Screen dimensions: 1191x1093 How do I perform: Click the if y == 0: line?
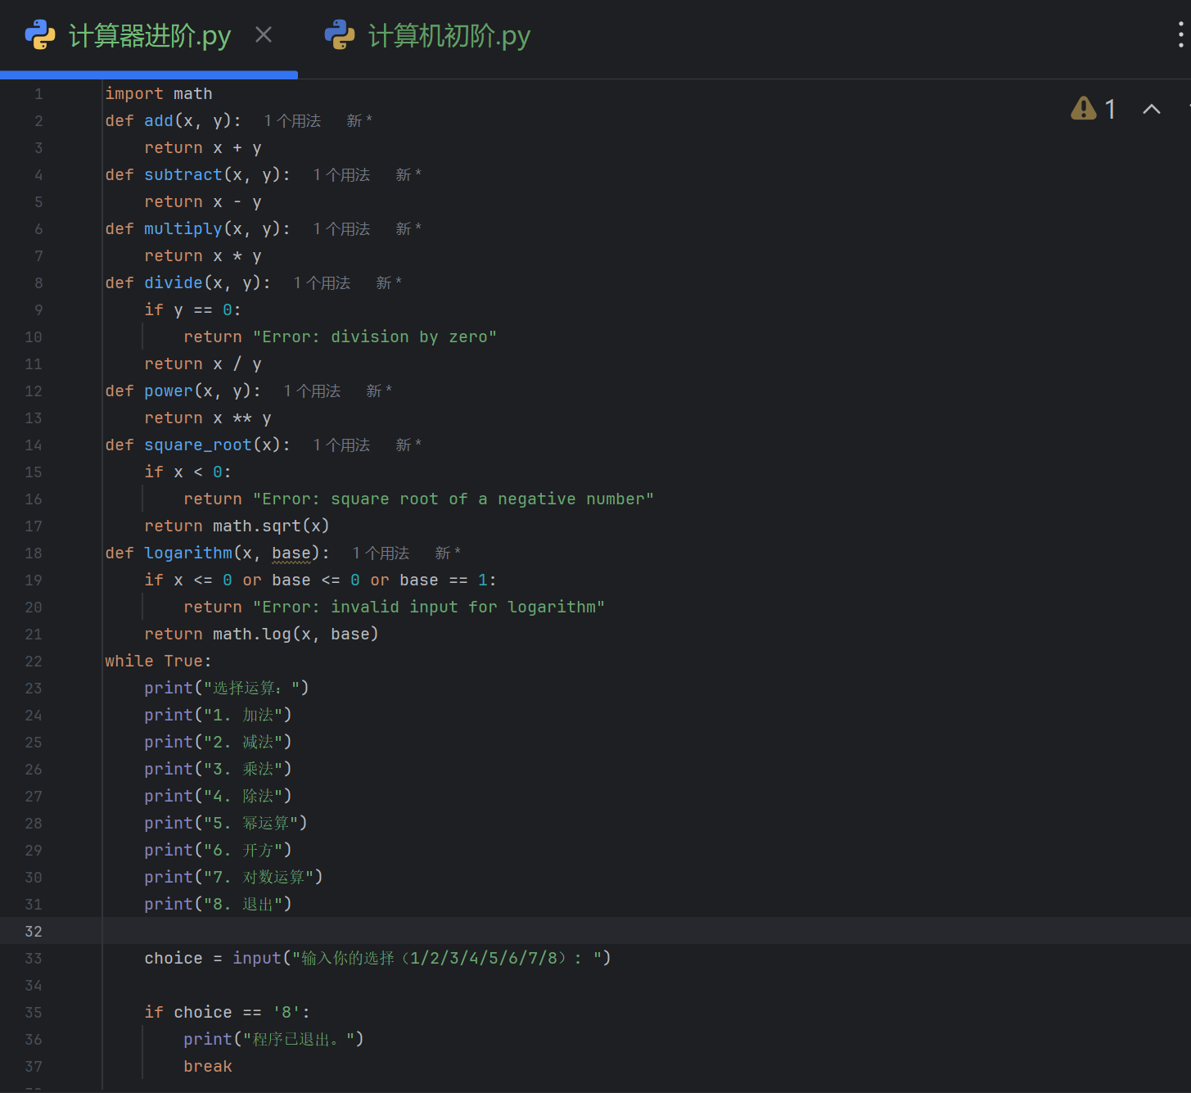click(x=193, y=310)
